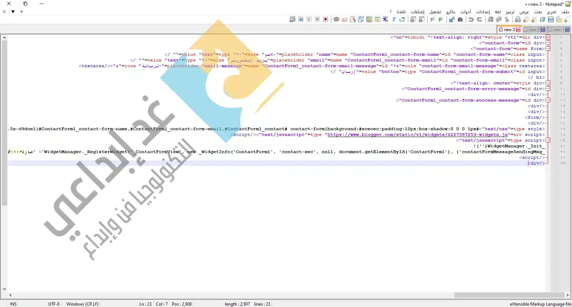Viewport: 572px width, 307px height.
Task: Open Find using the binoculars icon
Action: tap(460, 19)
